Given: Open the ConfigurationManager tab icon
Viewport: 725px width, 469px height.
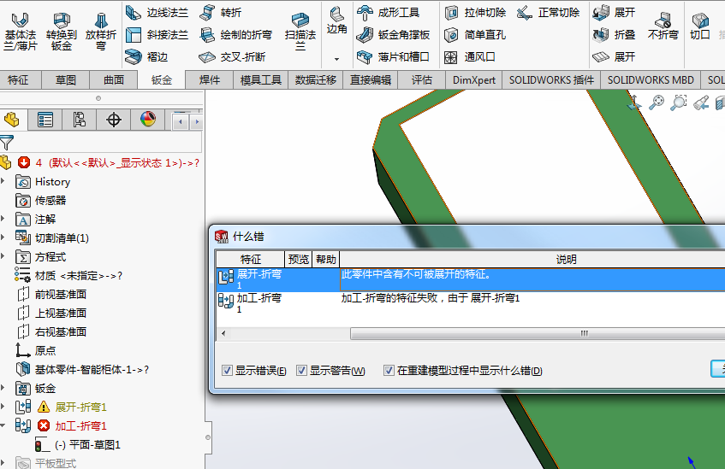Looking at the screenshot, I should pyautogui.click(x=79, y=120).
